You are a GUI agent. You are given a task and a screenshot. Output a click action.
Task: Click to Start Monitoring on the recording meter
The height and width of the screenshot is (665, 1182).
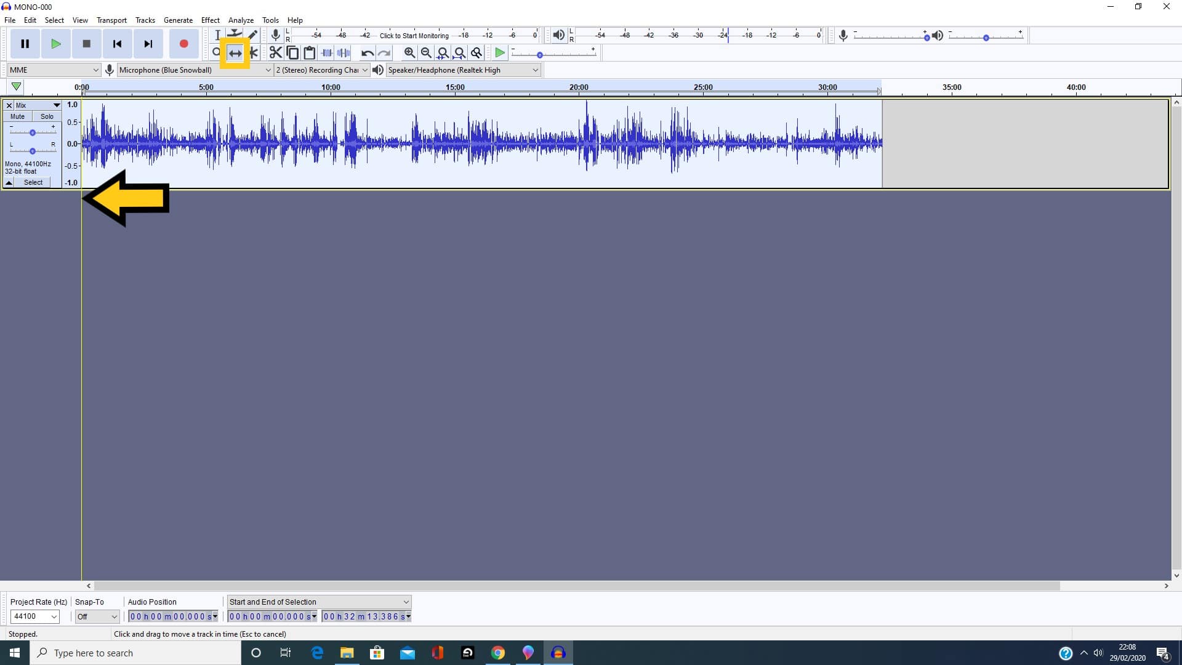coord(414,35)
